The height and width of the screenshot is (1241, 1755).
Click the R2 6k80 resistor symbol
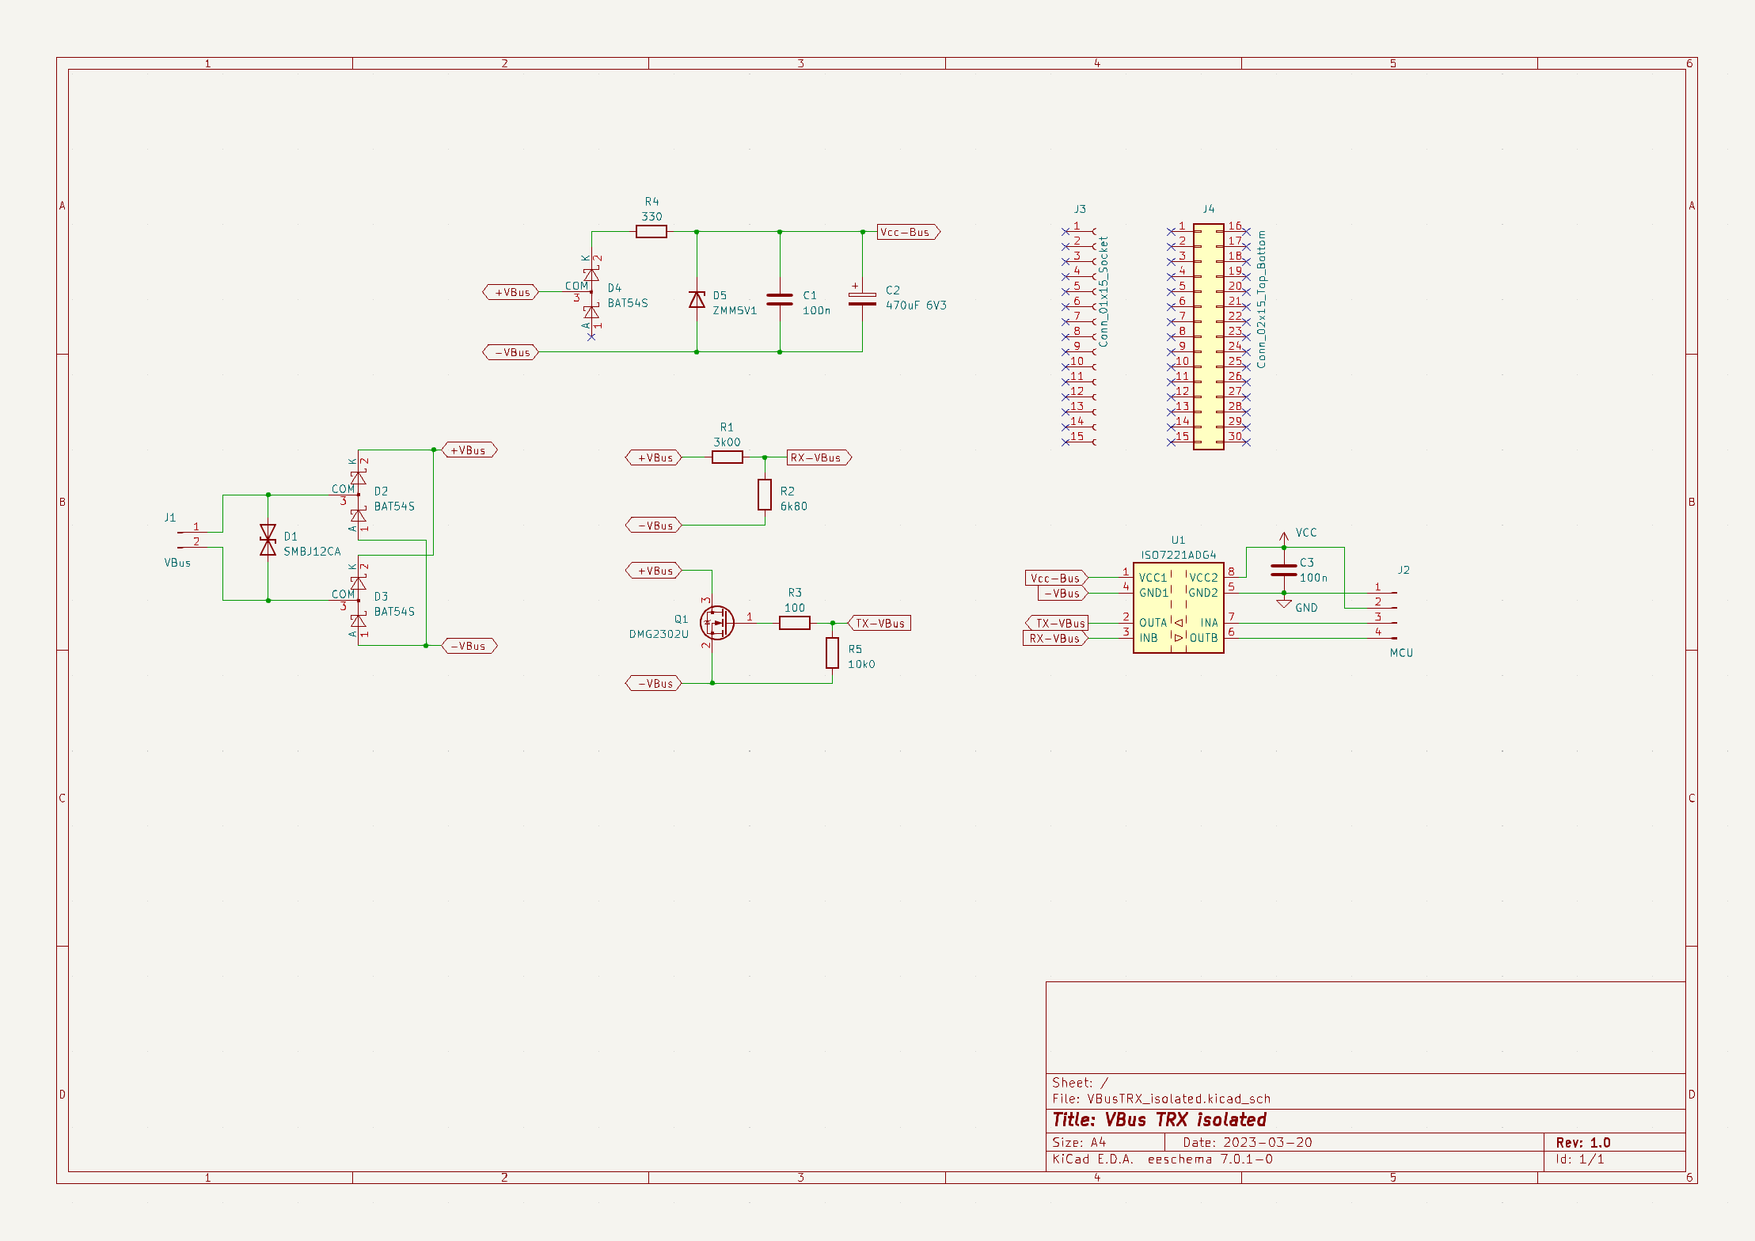click(x=765, y=495)
